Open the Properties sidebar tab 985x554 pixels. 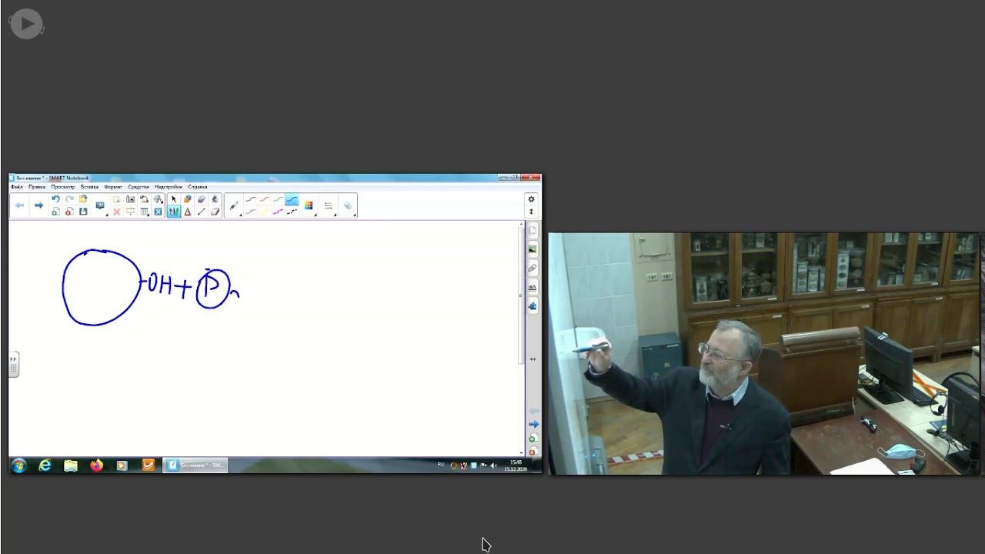point(533,287)
